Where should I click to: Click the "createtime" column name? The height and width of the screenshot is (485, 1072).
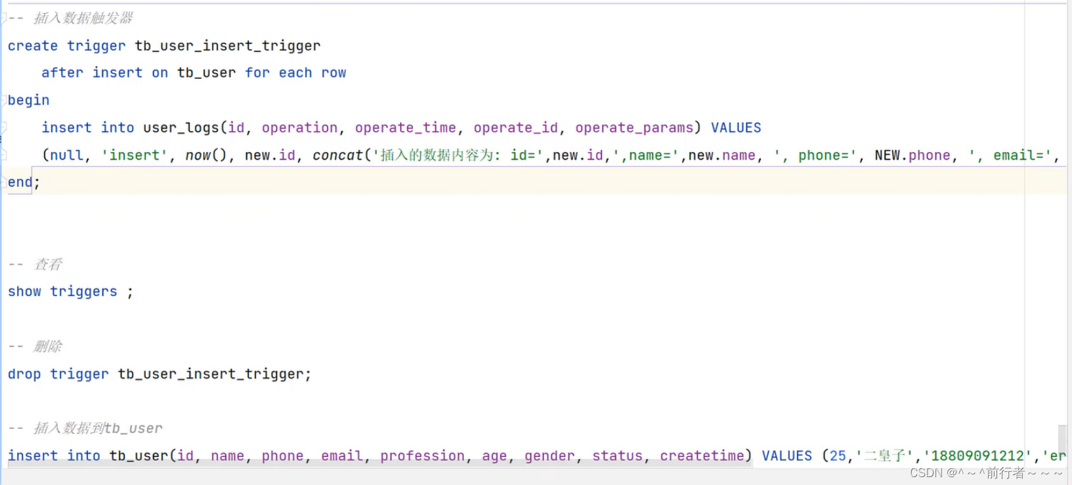(x=702, y=455)
